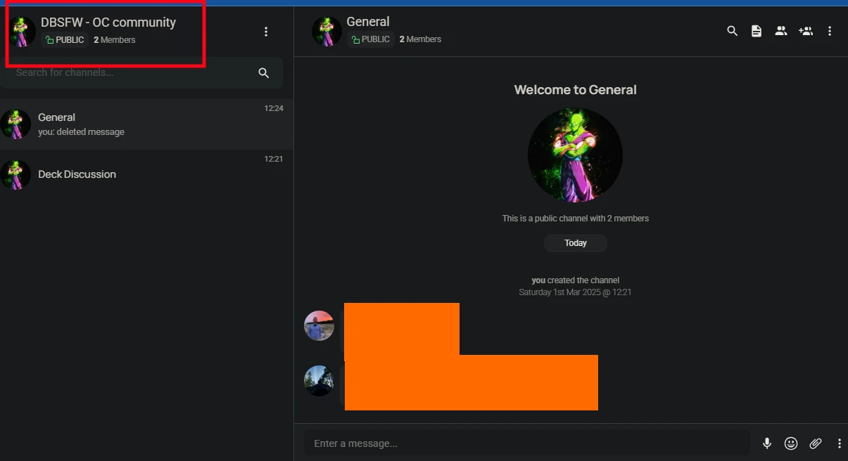Click 2 Members in the General header
848x461 pixels.
tap(420, 39)
